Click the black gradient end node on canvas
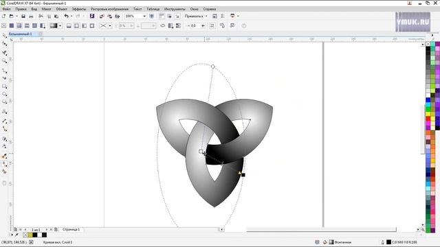 [243, 175]
